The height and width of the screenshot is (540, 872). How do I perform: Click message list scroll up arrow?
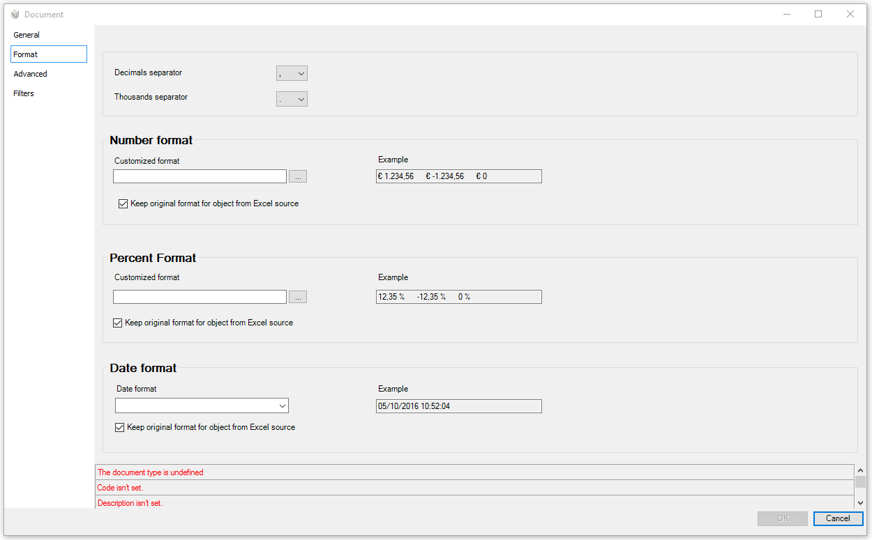[860, 470]
